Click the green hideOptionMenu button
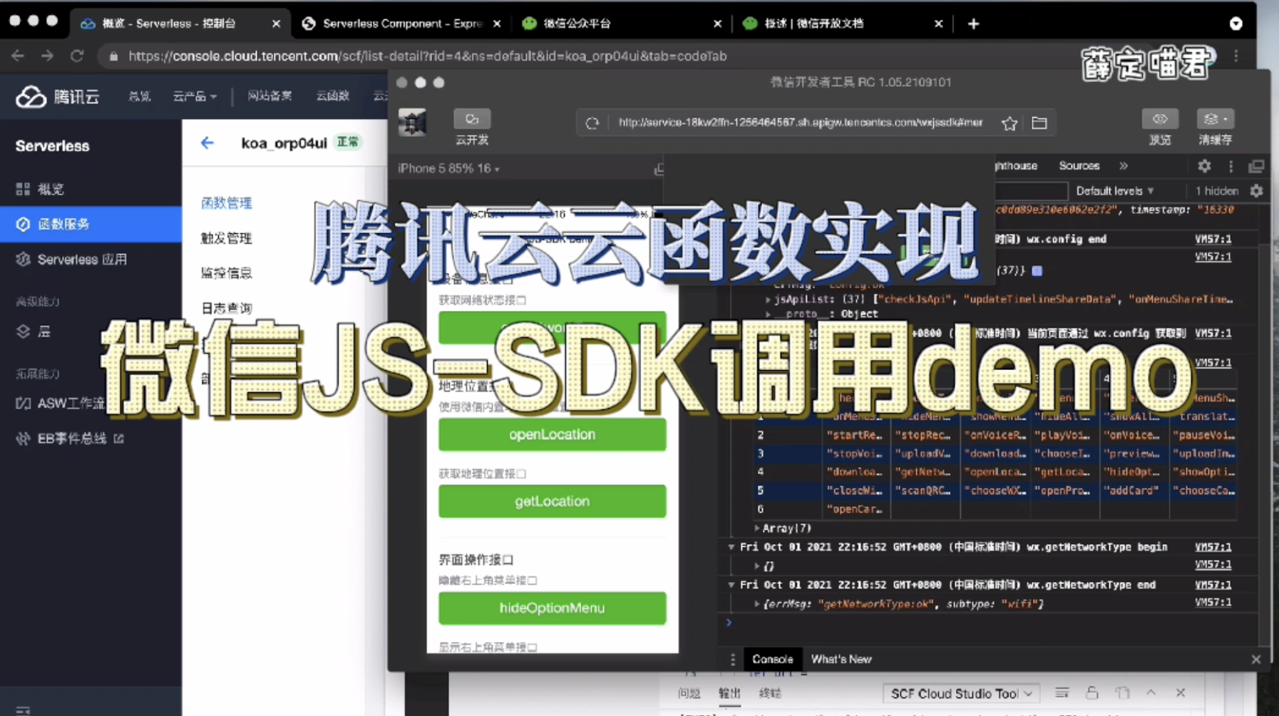Viewport: 1279px width, 716px height. tap(553, 608)
